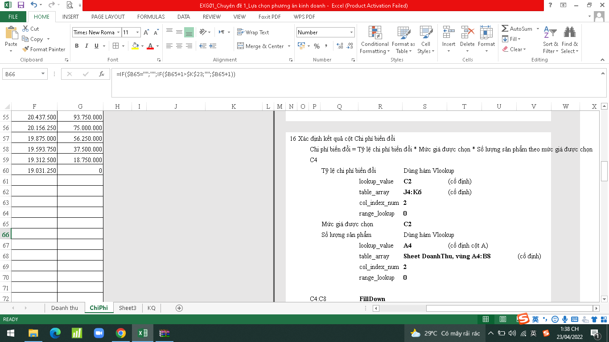Toggle Wrap Text for the cell
609x342 pixels.
[x=253, y=33]
